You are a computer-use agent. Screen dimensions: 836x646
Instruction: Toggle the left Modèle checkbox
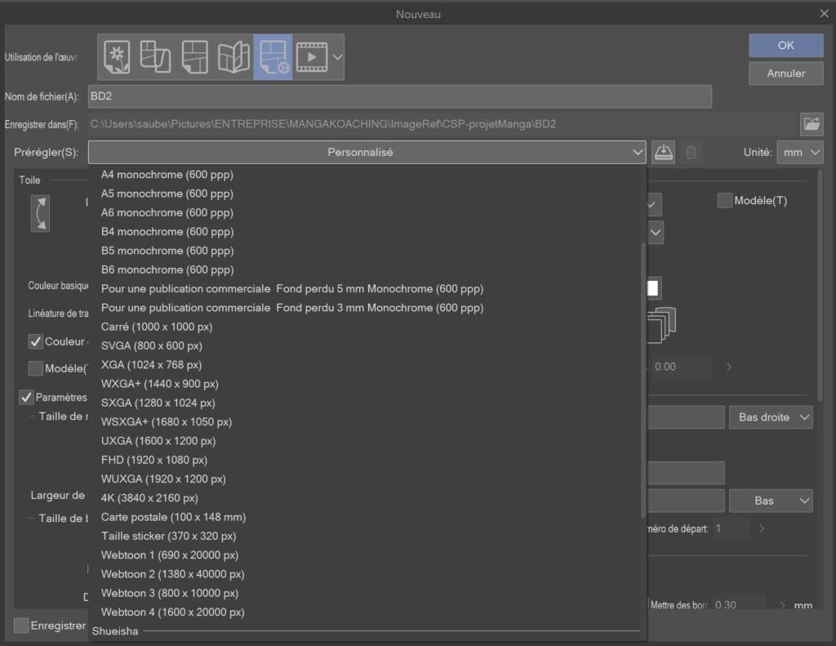[35, 368]
